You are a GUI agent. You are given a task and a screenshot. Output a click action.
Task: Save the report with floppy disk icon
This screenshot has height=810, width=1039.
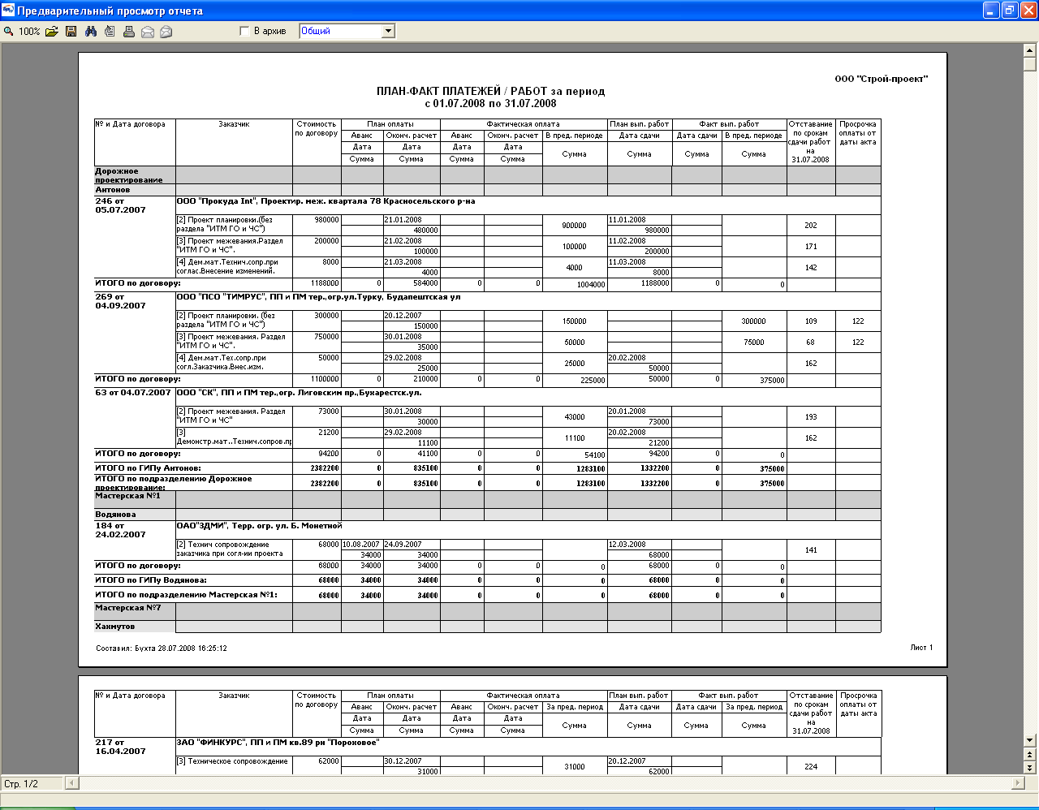pos(71,32)
